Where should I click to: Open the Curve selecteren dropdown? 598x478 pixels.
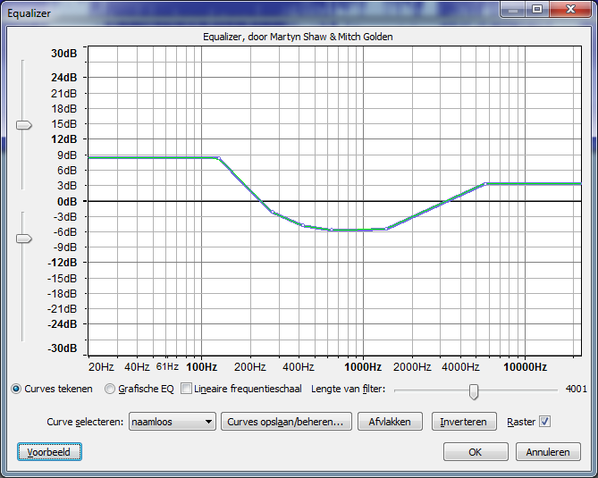[x=173, y=422]
